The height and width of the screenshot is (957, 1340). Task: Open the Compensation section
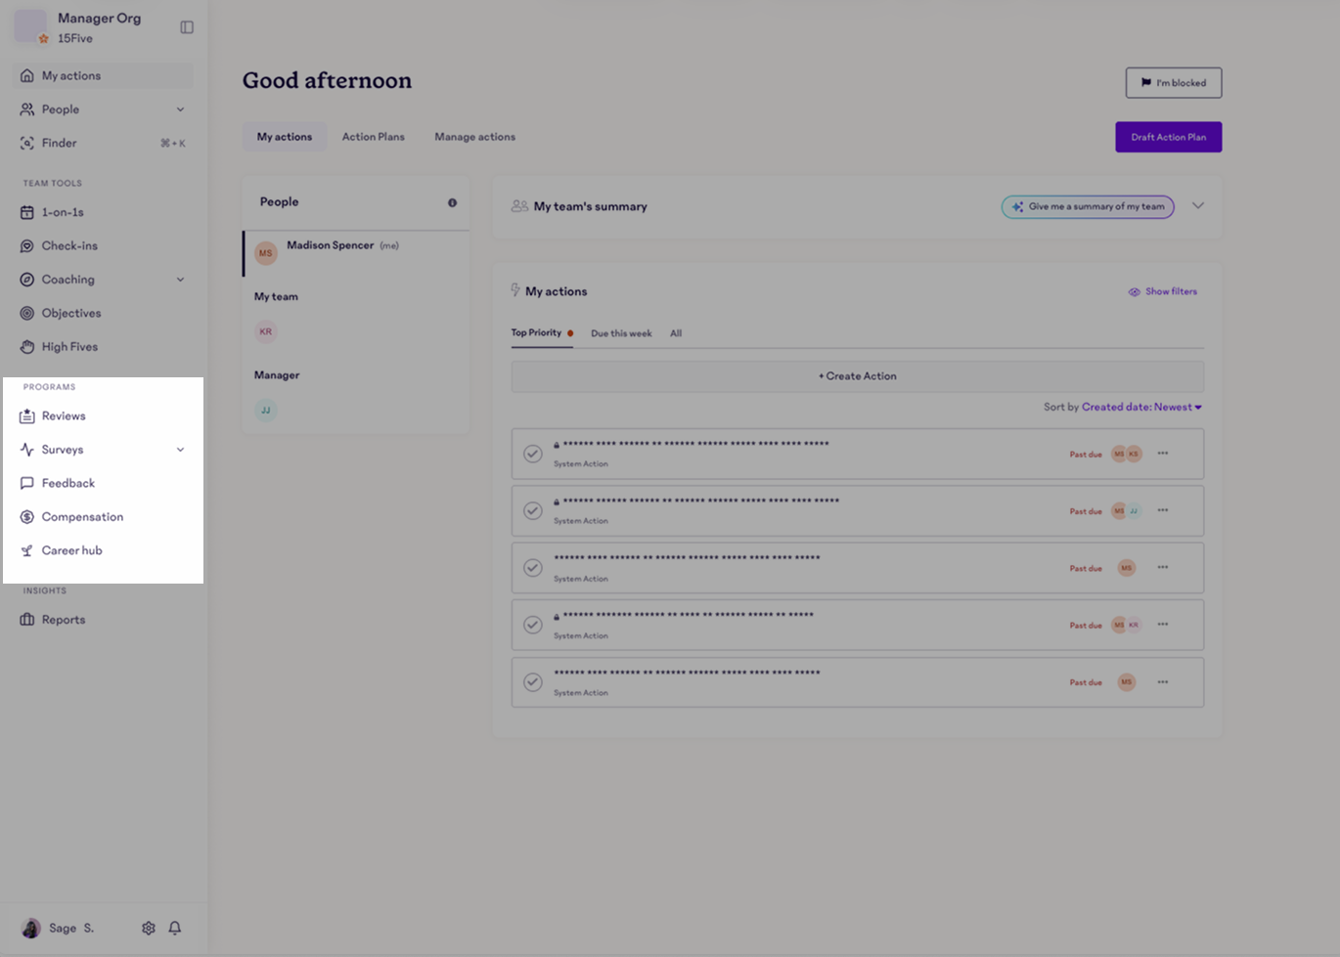pos(81,516)
